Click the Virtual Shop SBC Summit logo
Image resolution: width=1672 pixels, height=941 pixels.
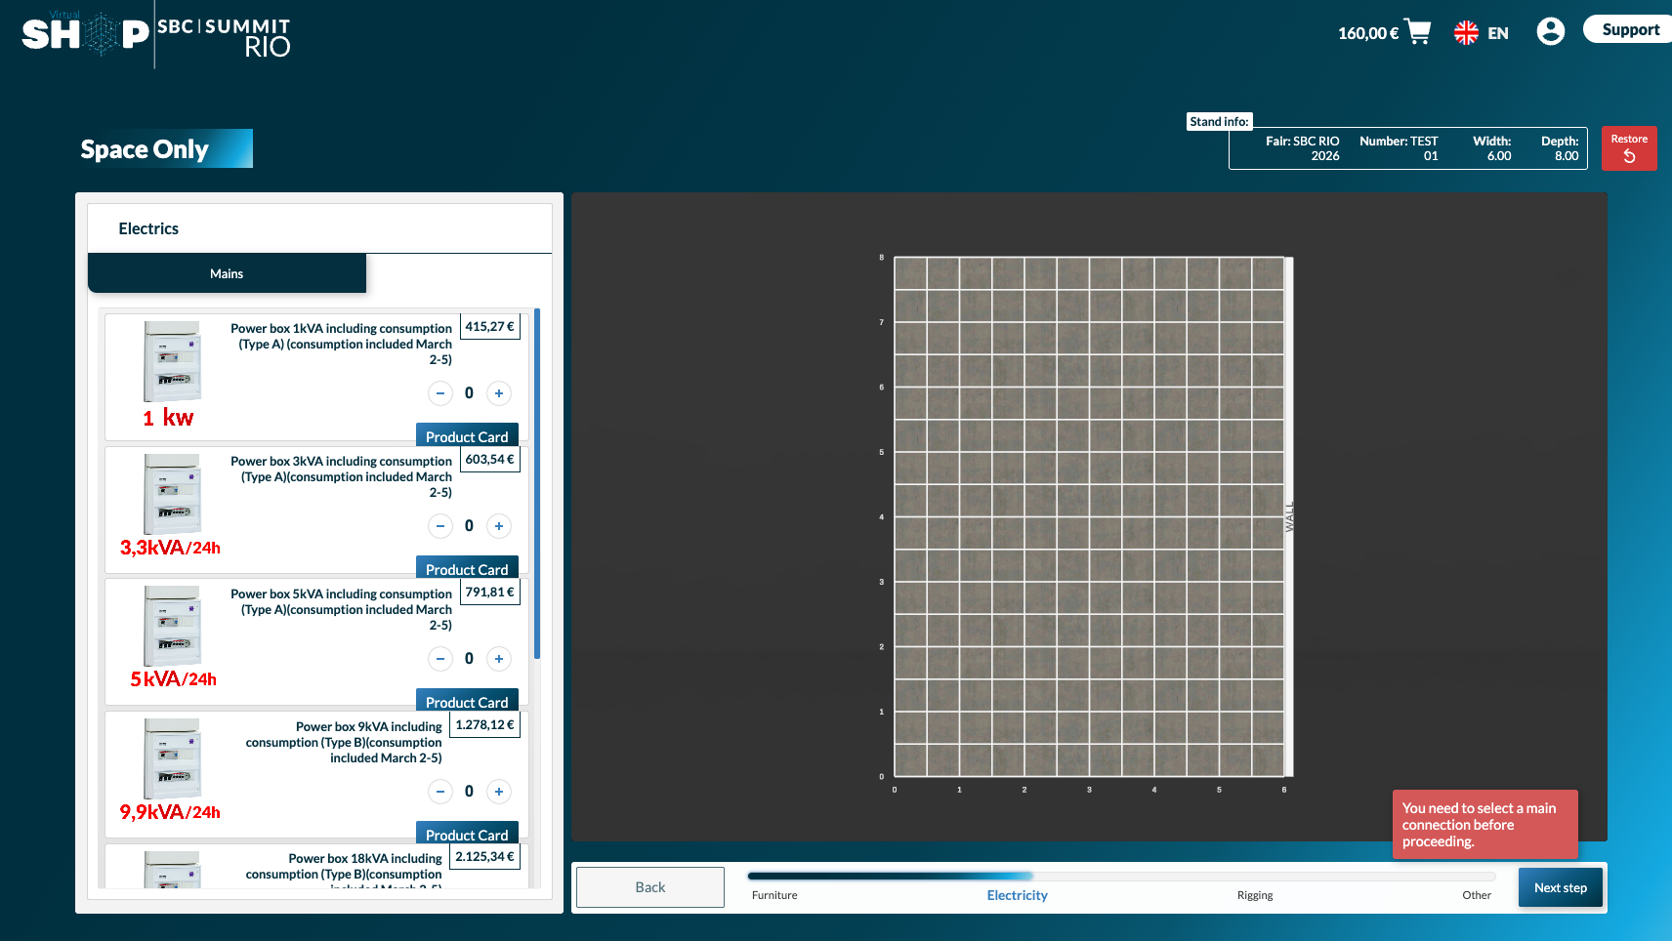(x=156, y=35)
